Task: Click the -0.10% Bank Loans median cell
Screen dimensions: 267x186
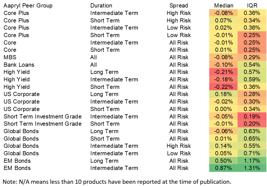Action: pyautogui.click(x=224, y=65)
